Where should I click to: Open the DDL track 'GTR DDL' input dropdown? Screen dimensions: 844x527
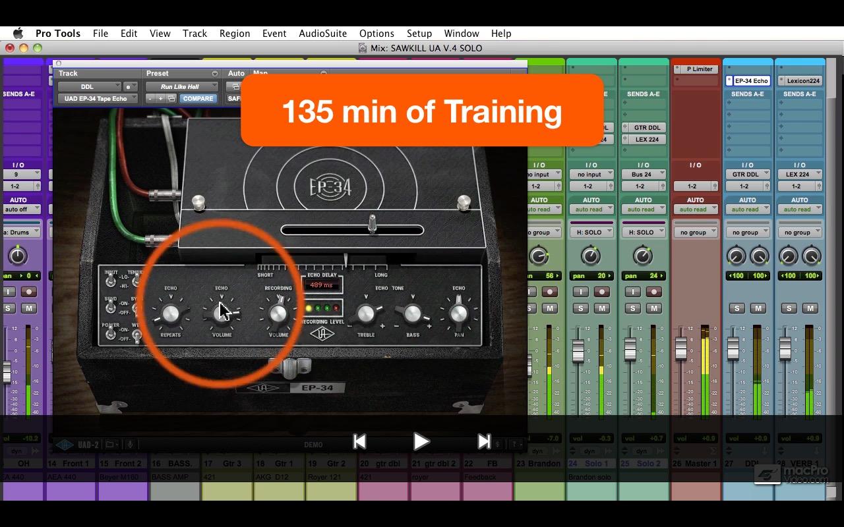click(x=747, y=175)
